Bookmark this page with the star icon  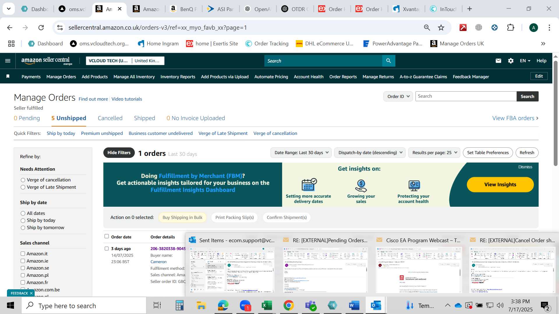pyautogui.click(x=441, y=28)
